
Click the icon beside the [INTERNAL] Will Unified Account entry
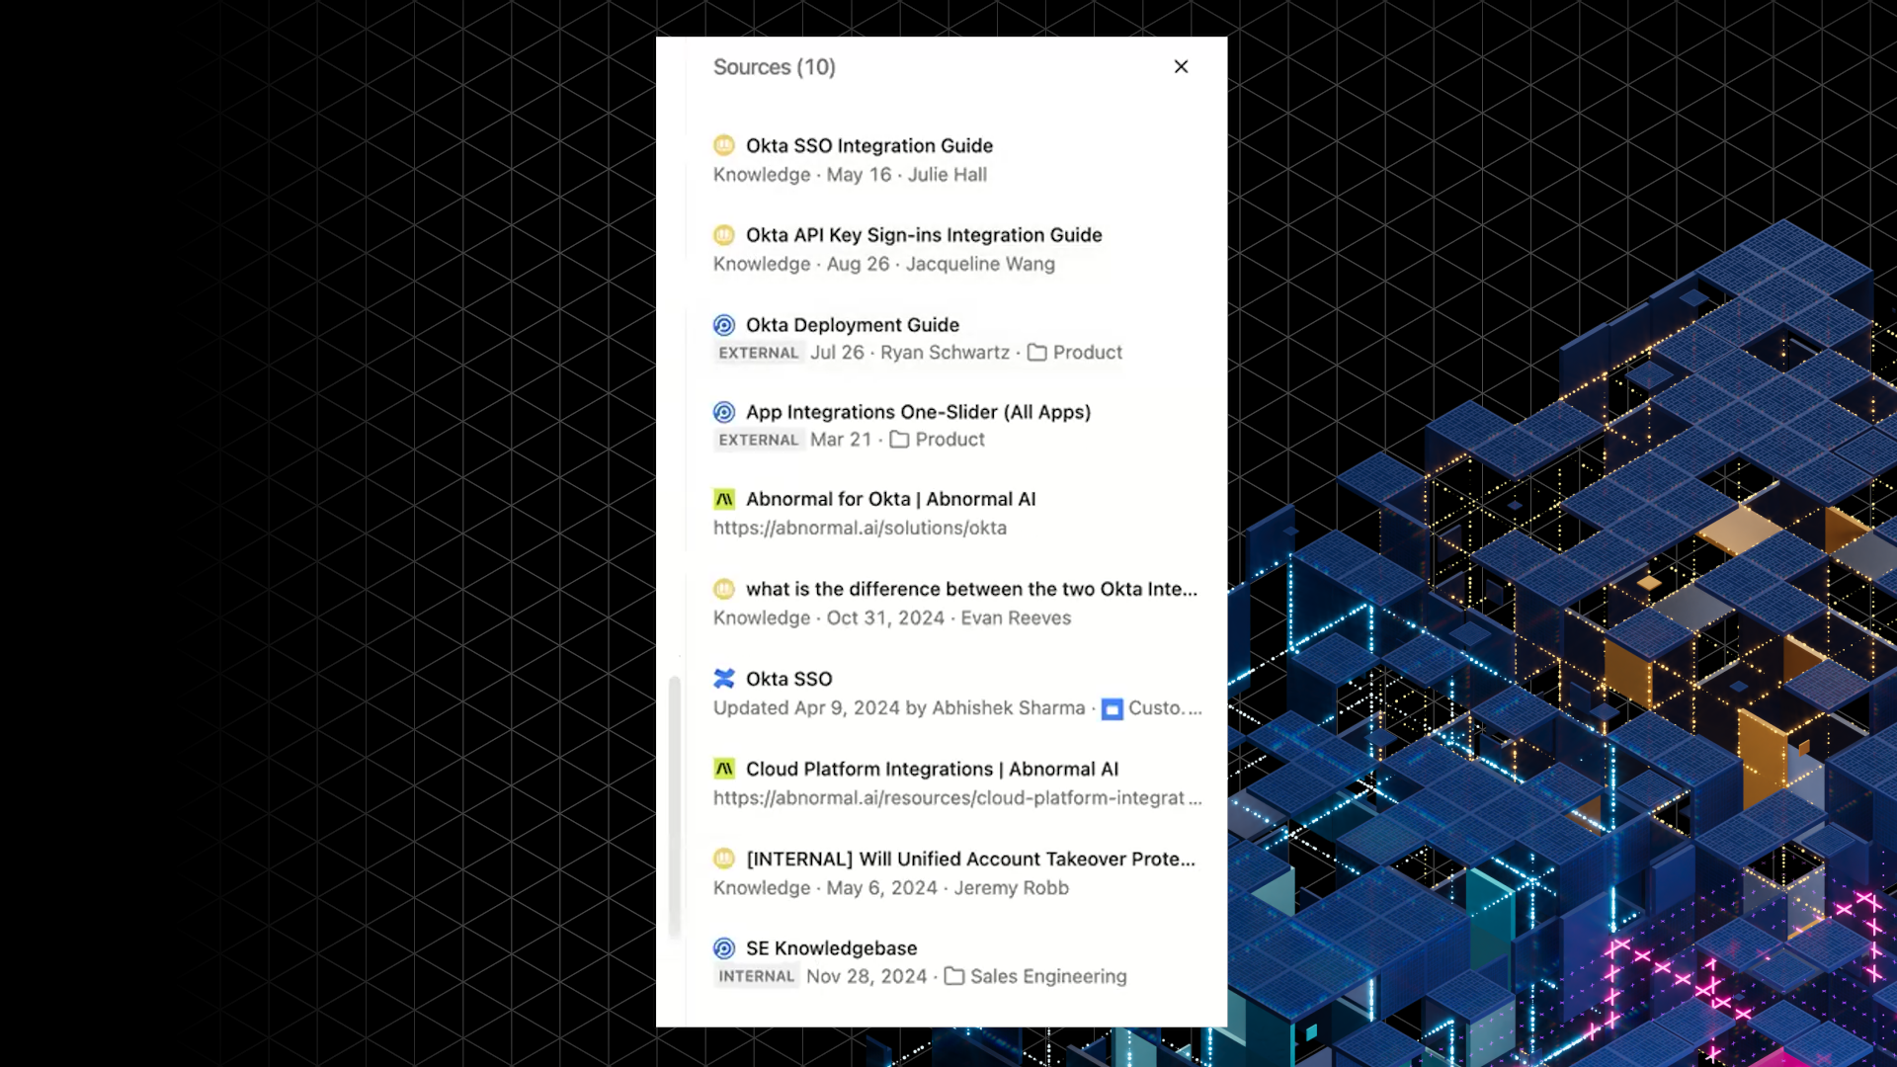click(x=724, y=859)
